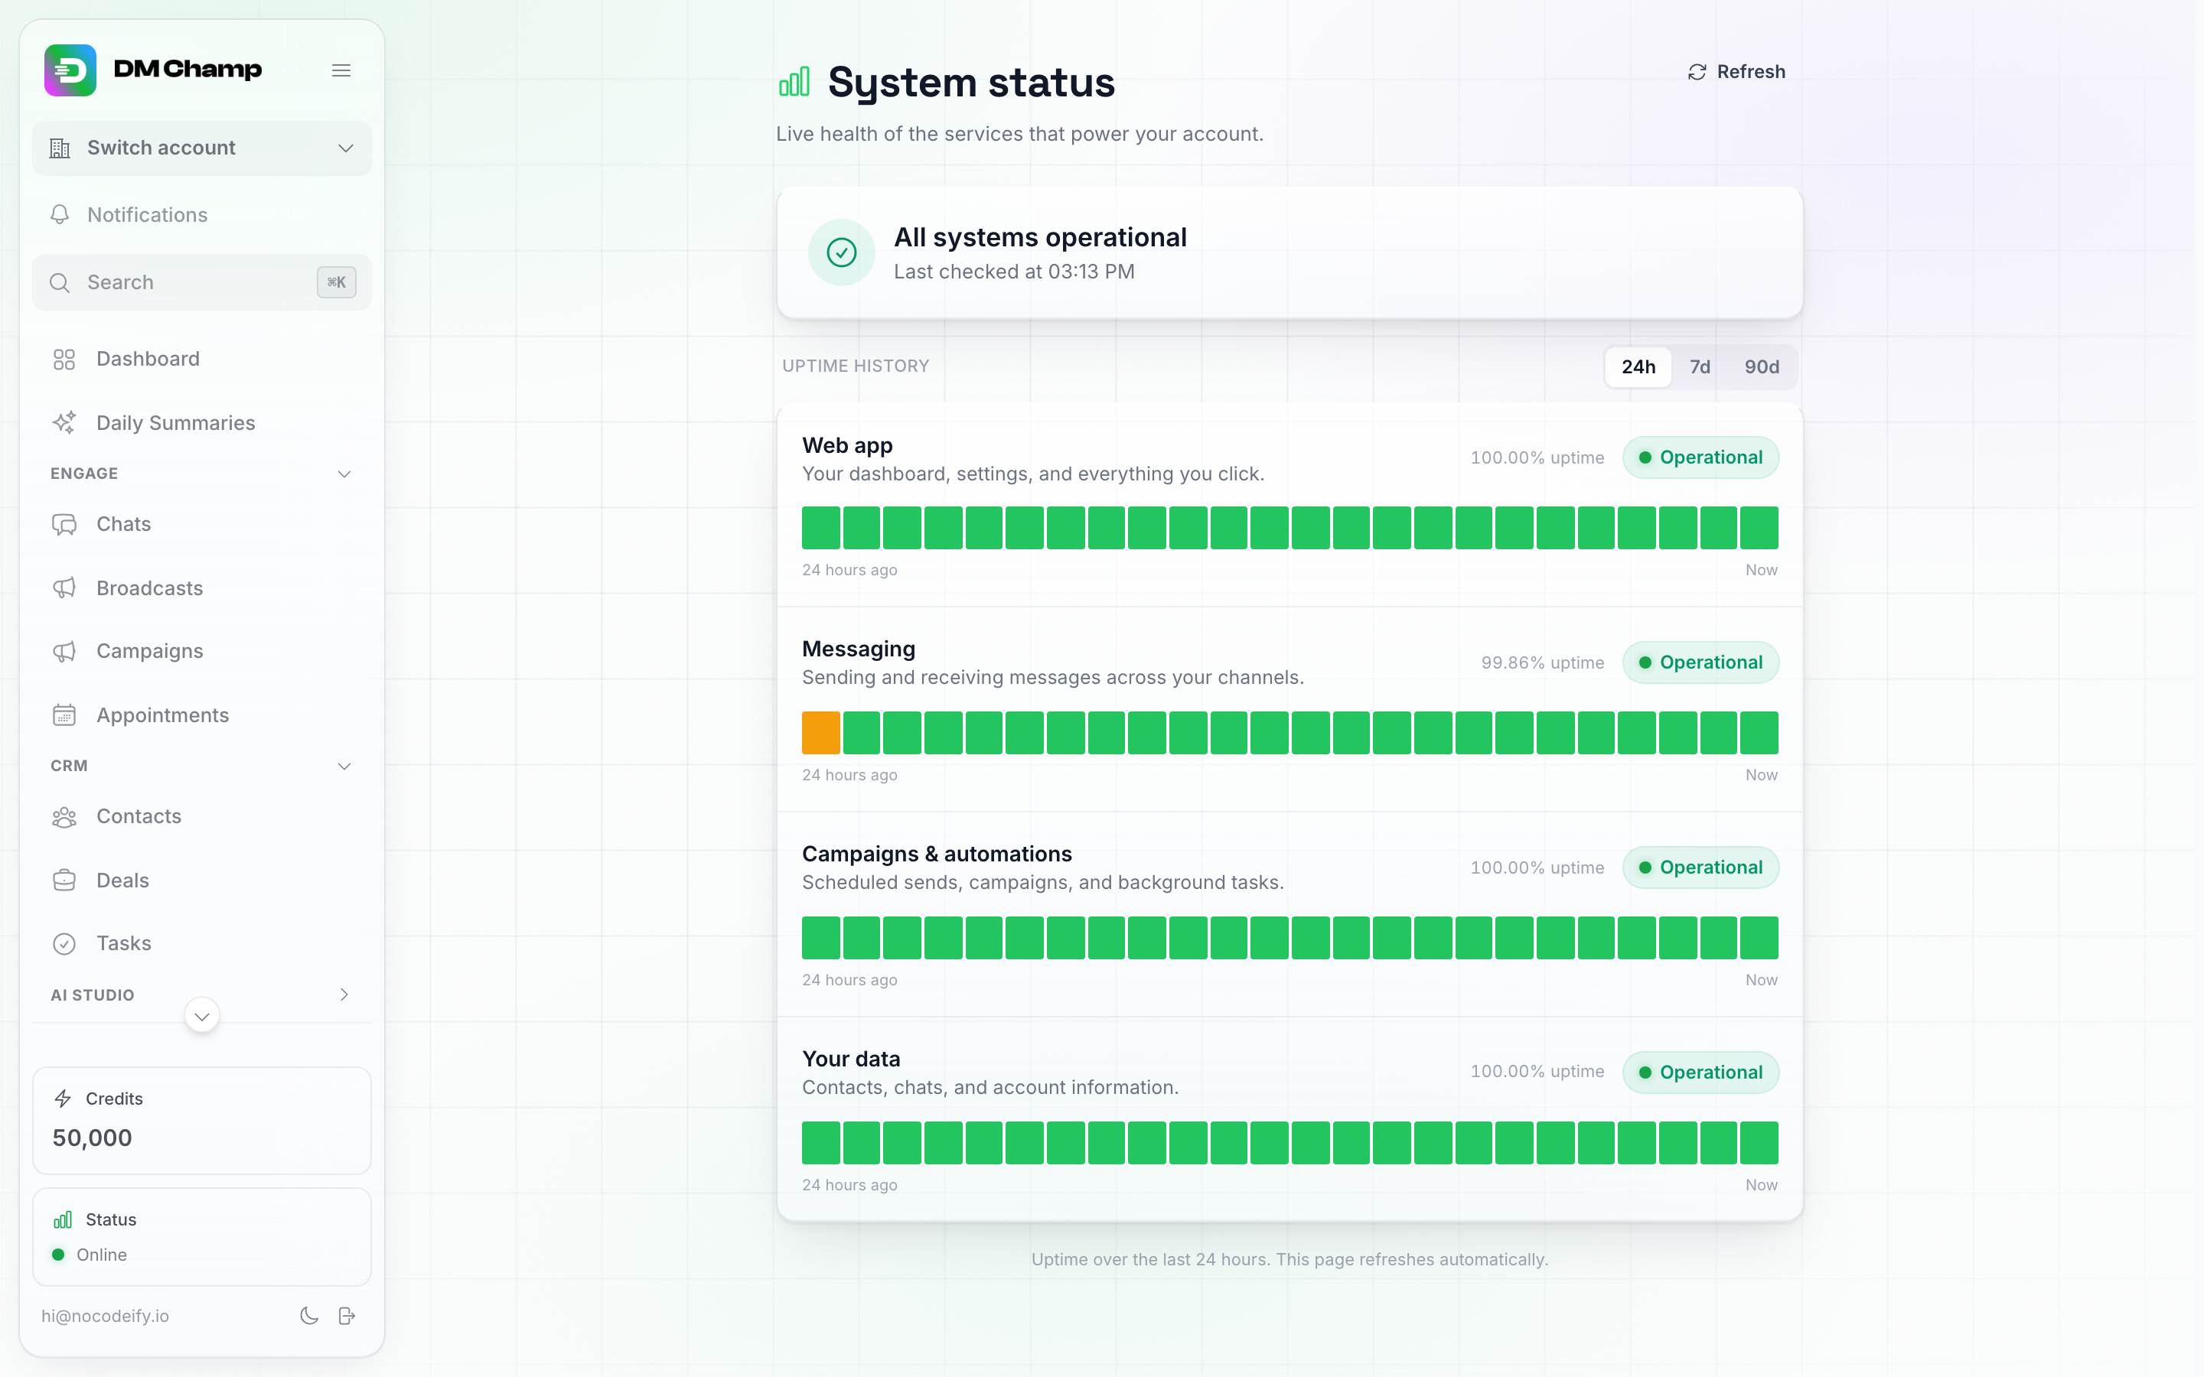Click the Status Online card

(x=201, y=1237)
